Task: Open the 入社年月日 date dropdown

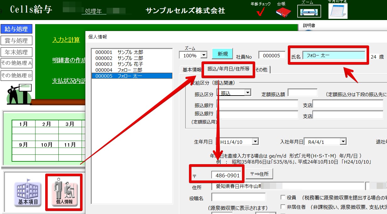Action: point(343,142)
